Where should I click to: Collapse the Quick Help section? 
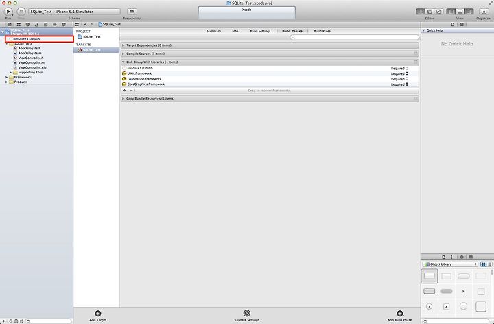coord(424,30)
